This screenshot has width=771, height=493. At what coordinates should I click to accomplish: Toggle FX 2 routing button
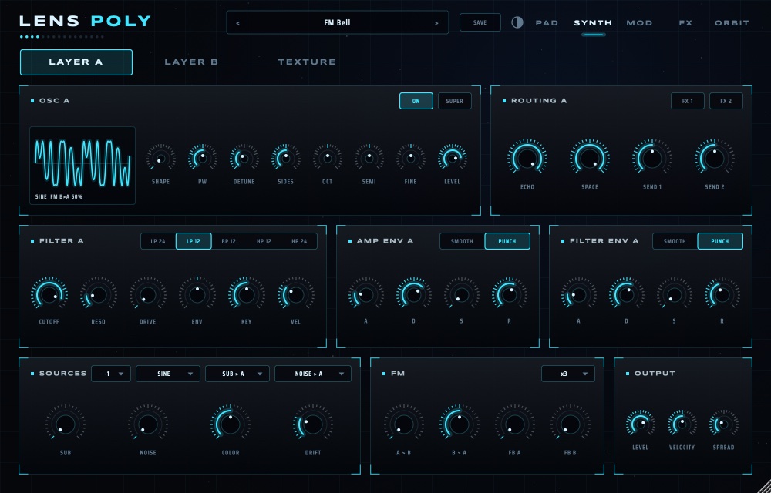(x=726, y=101)
